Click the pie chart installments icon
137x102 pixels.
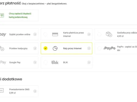coord(55,48)
